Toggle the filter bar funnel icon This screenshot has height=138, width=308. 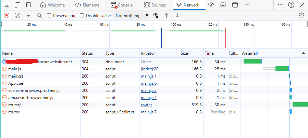pyautogui.click(x=28, y=15)
